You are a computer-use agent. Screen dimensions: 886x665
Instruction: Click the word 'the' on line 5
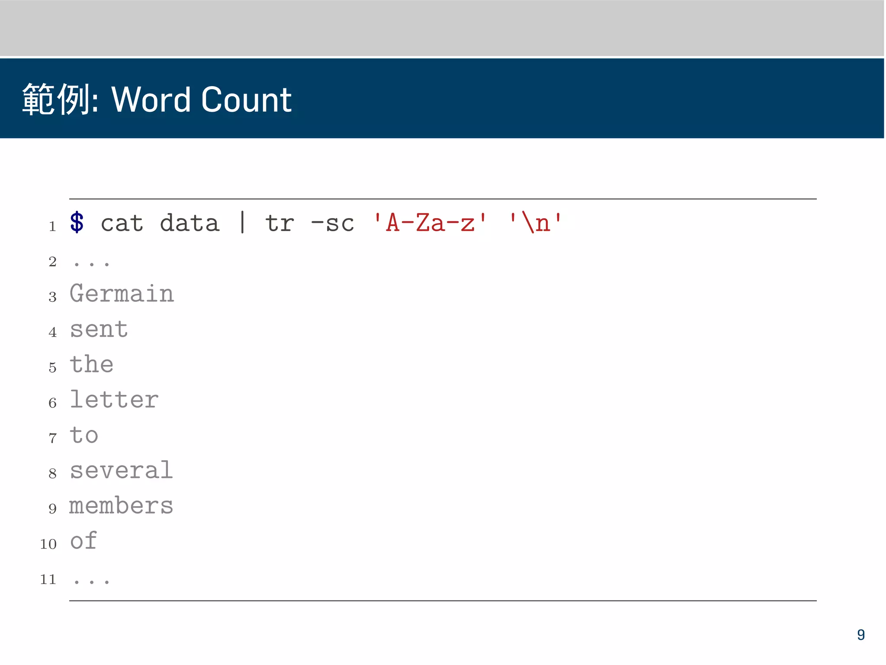point(92,364)
